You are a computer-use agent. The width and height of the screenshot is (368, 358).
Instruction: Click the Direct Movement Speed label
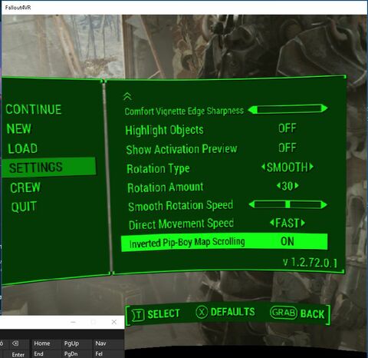pos(181,224)
